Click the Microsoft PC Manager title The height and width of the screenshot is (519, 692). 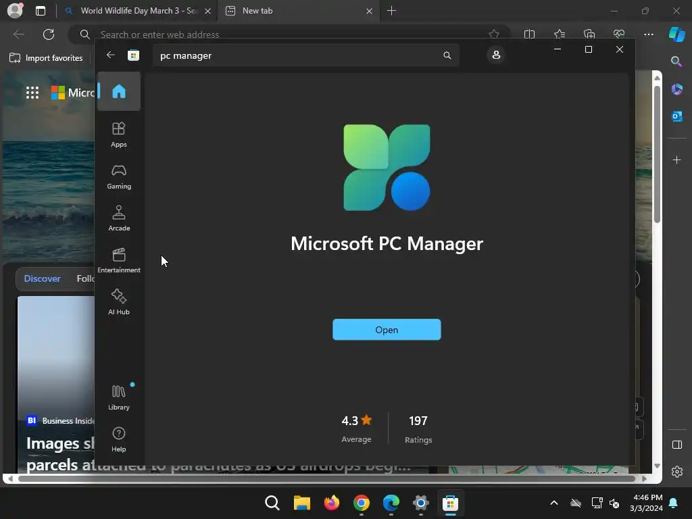coord(387,243)
